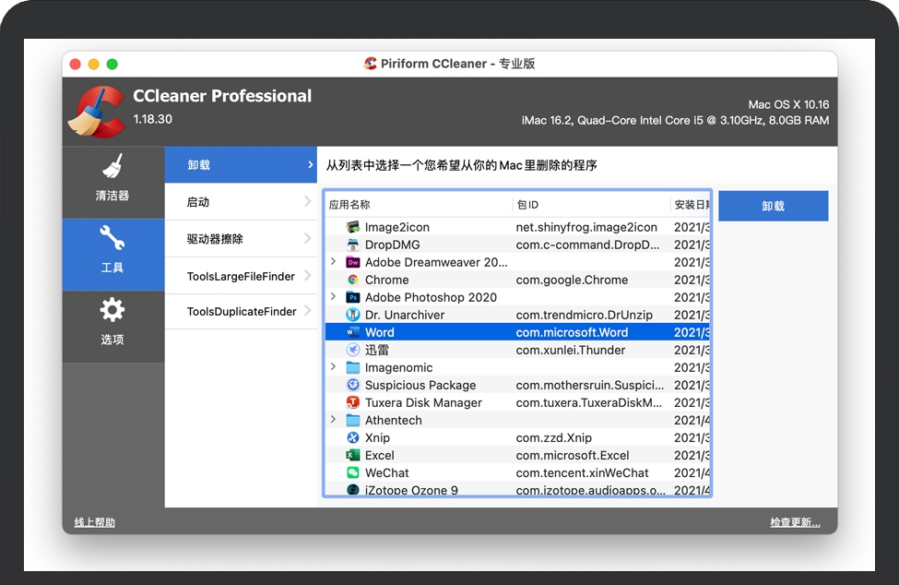The image size is (899, 585).
Task: Click the 检查更新 check updates link
Action: click(795, 522)
